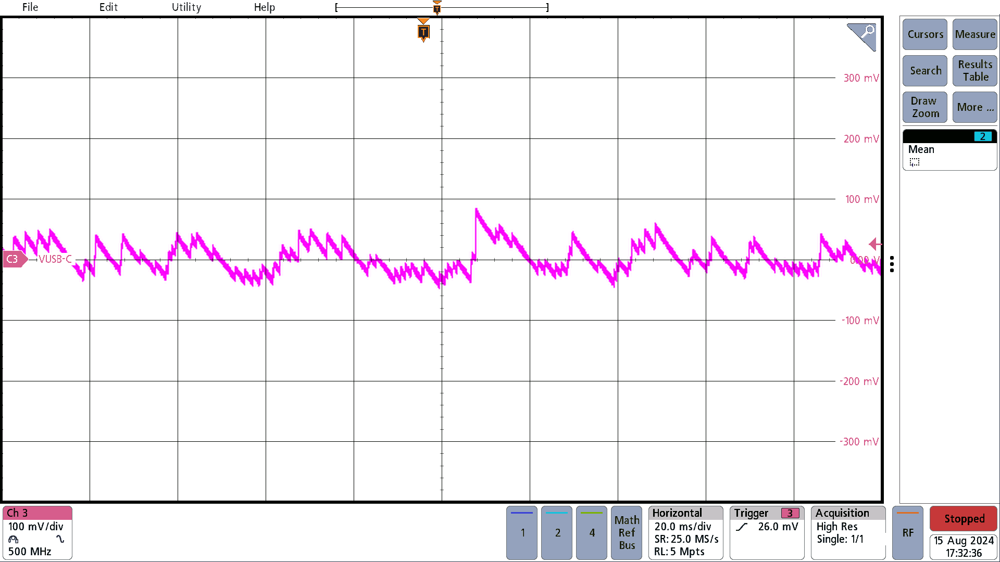Screen dimensions: 1000x562
Task: Add Math Ref Bus waveform
Action: 627,532
